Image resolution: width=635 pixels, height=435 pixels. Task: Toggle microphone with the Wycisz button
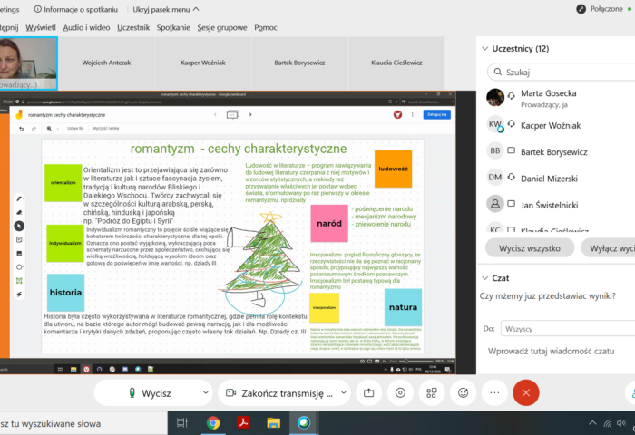[150, 392]
